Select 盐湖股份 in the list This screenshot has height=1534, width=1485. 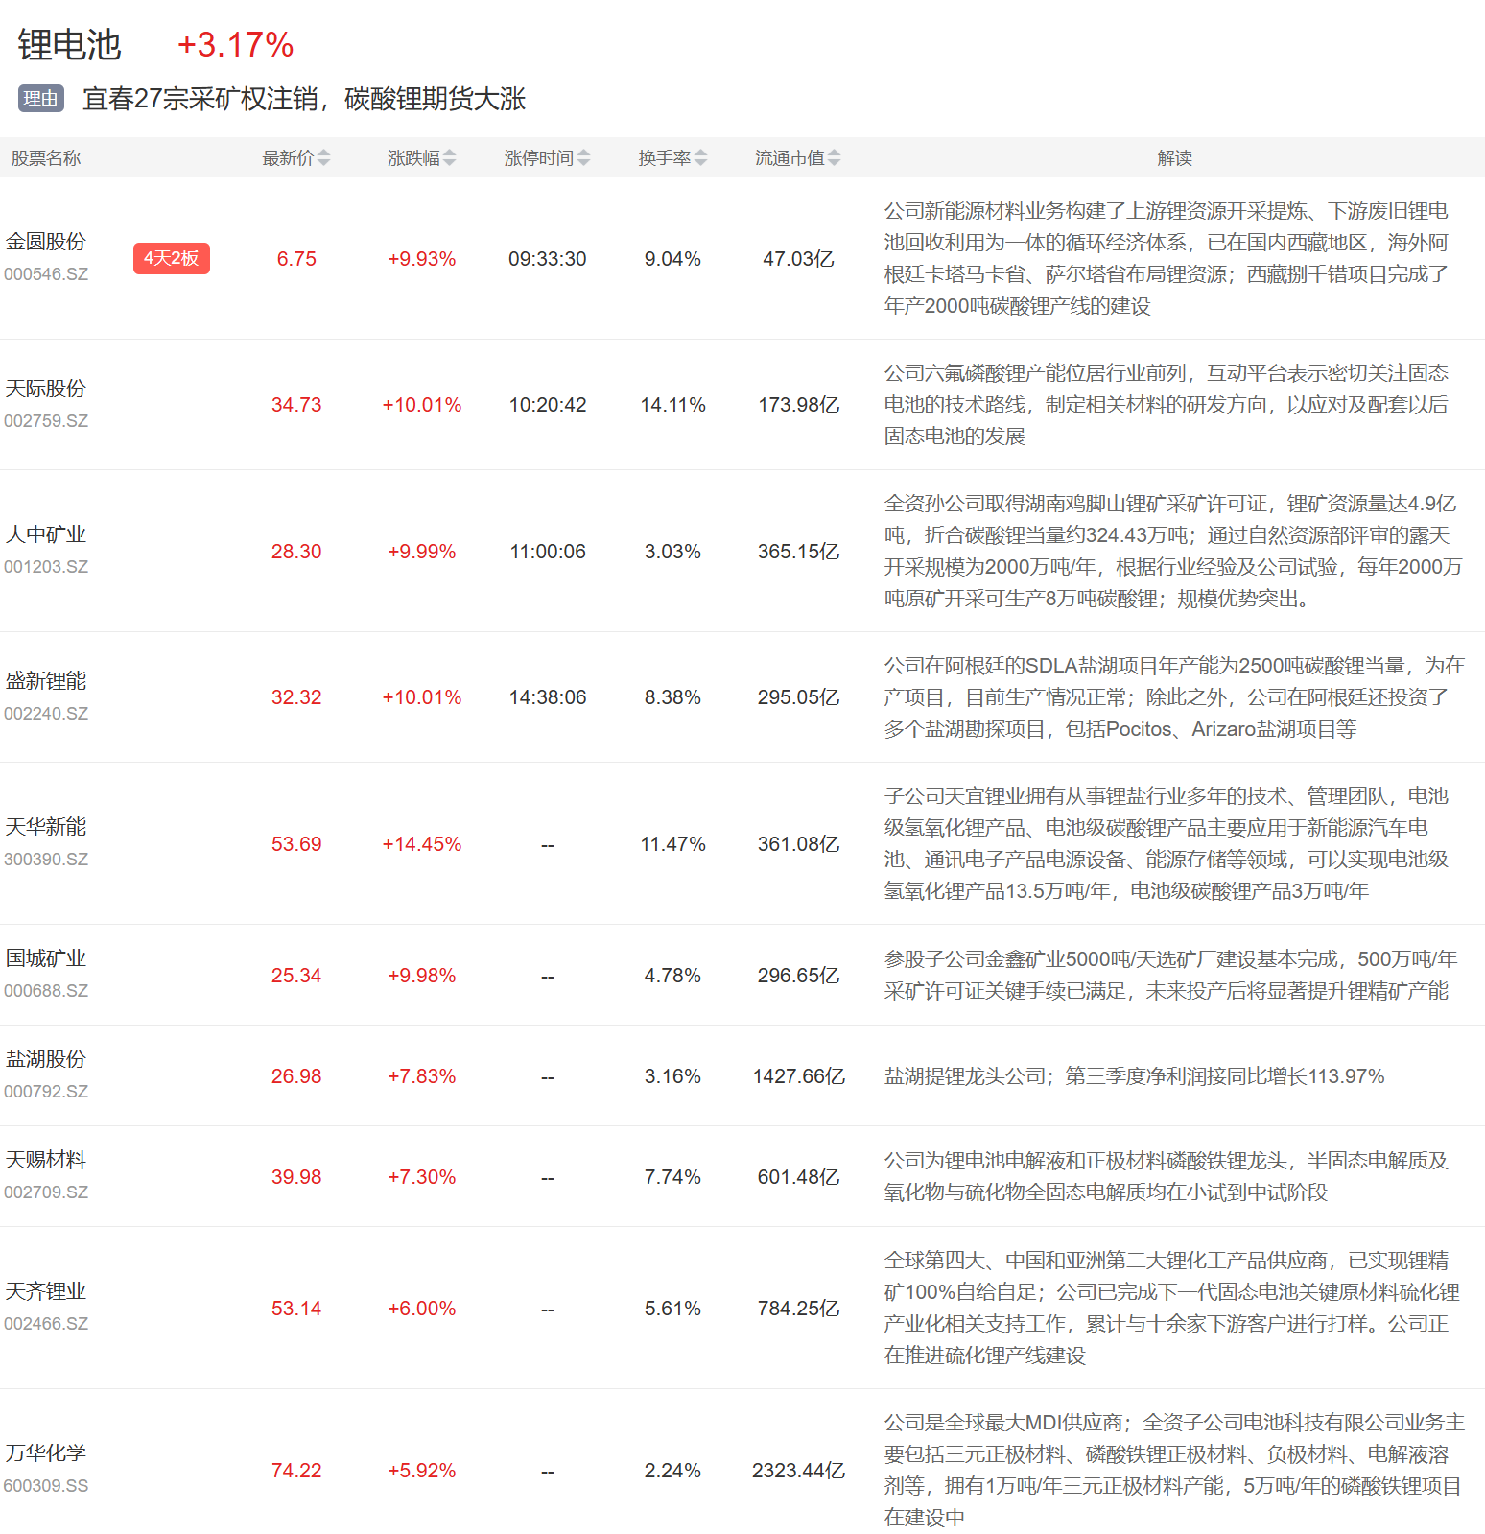pos(46,1059)
